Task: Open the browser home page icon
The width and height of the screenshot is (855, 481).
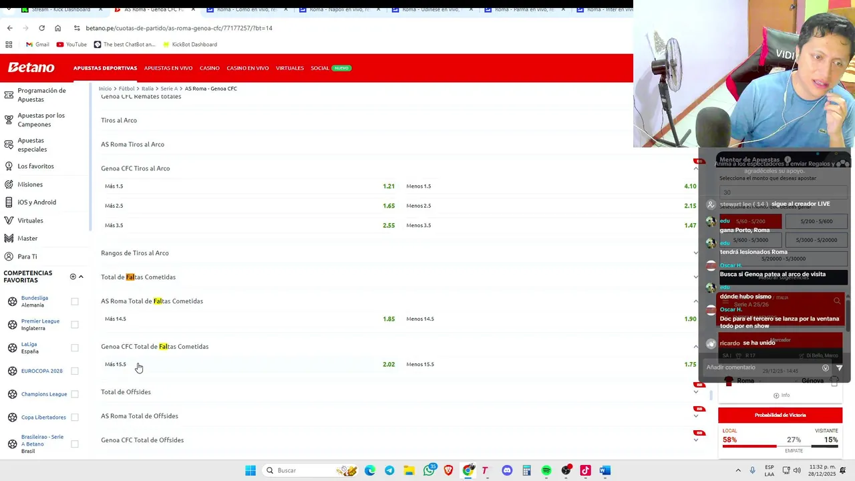Action: tap(57, 28)
